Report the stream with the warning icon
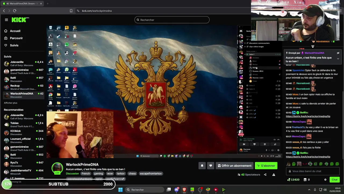Screen dimensions: 344x194 click(274, 175)
